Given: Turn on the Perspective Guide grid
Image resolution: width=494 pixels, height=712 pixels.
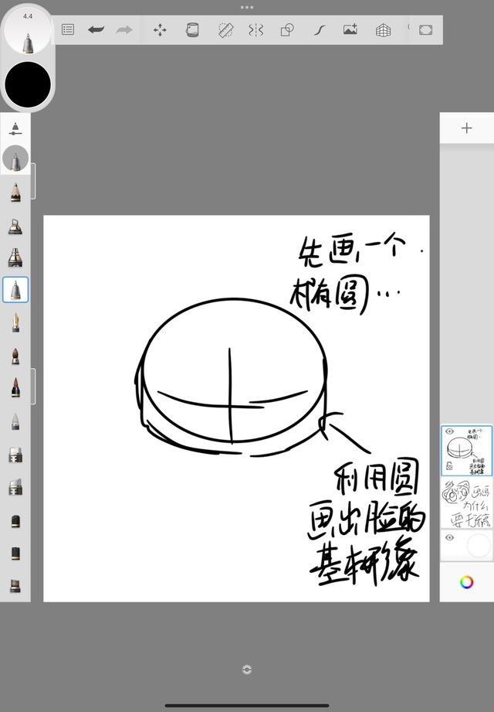Looking at the screenshot, I should (x=383, y=30).
